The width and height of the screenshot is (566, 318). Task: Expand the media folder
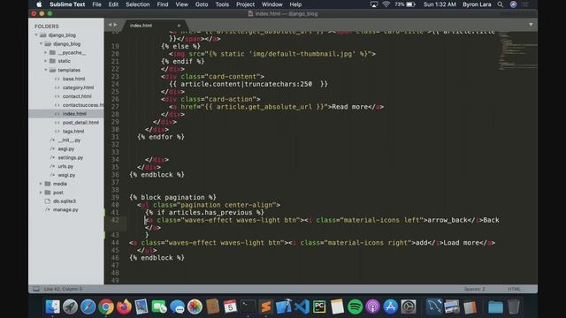point(42,184)
